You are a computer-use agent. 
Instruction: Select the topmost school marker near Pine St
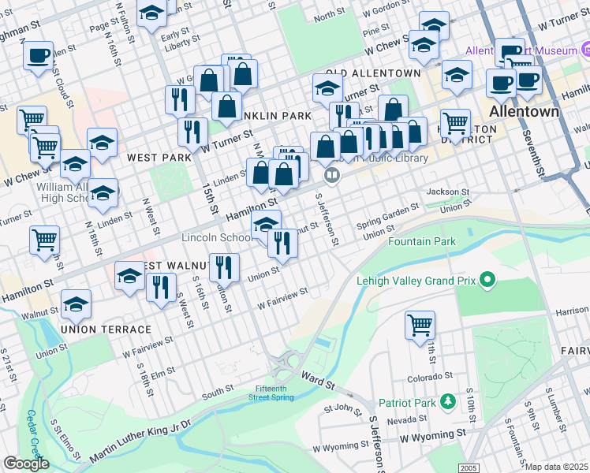coord(434,26)
